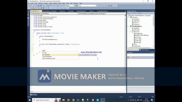182x102 pixels.
Task: Select save1.jpg in Solution Explorer
Action: (138, 42)
